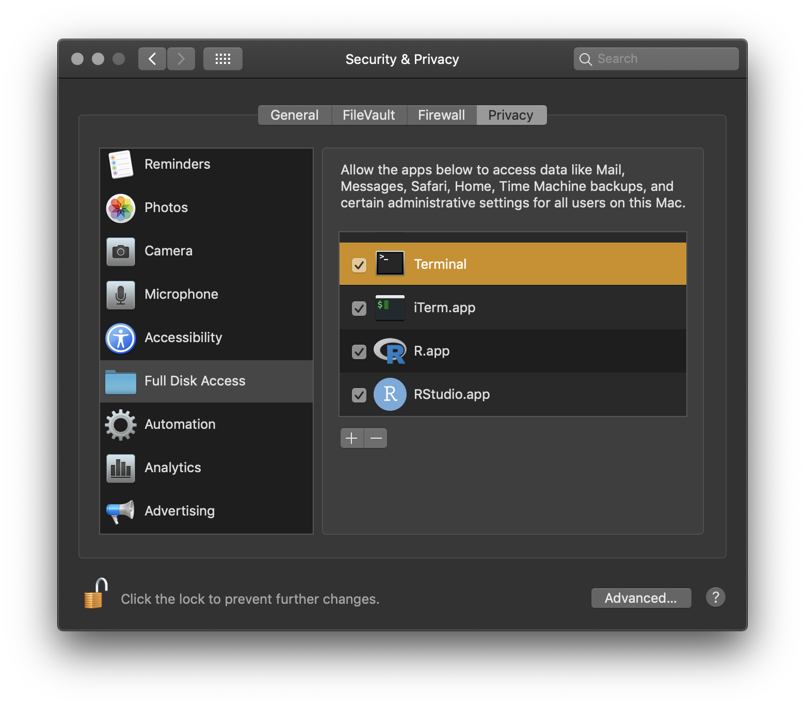Open Camera privacy settings
The image size is (805, 707).
tap(168, 251)
